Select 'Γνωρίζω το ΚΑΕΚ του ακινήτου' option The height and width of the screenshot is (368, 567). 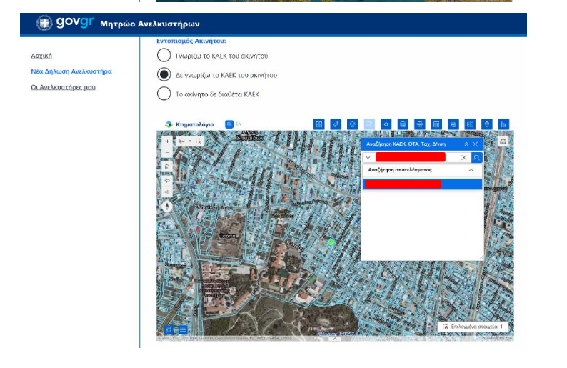coord(164,56)
